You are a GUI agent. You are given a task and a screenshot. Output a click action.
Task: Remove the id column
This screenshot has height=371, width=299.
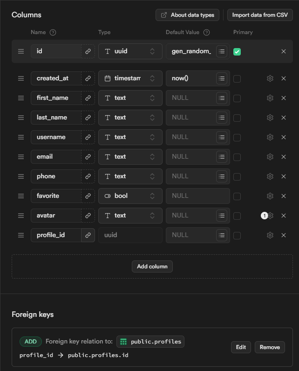coord(284,51)
